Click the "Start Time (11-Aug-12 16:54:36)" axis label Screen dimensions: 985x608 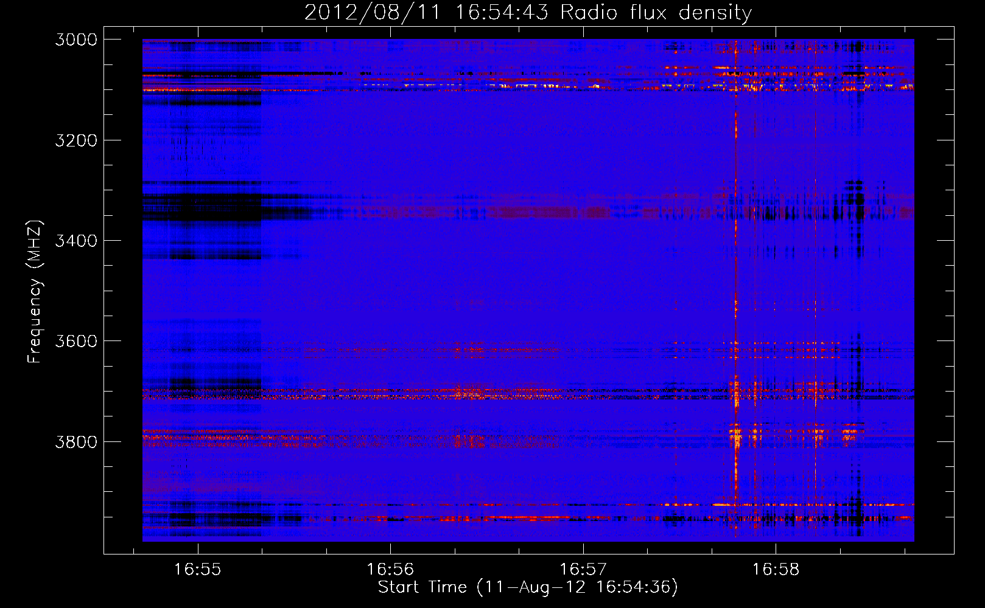528,587
